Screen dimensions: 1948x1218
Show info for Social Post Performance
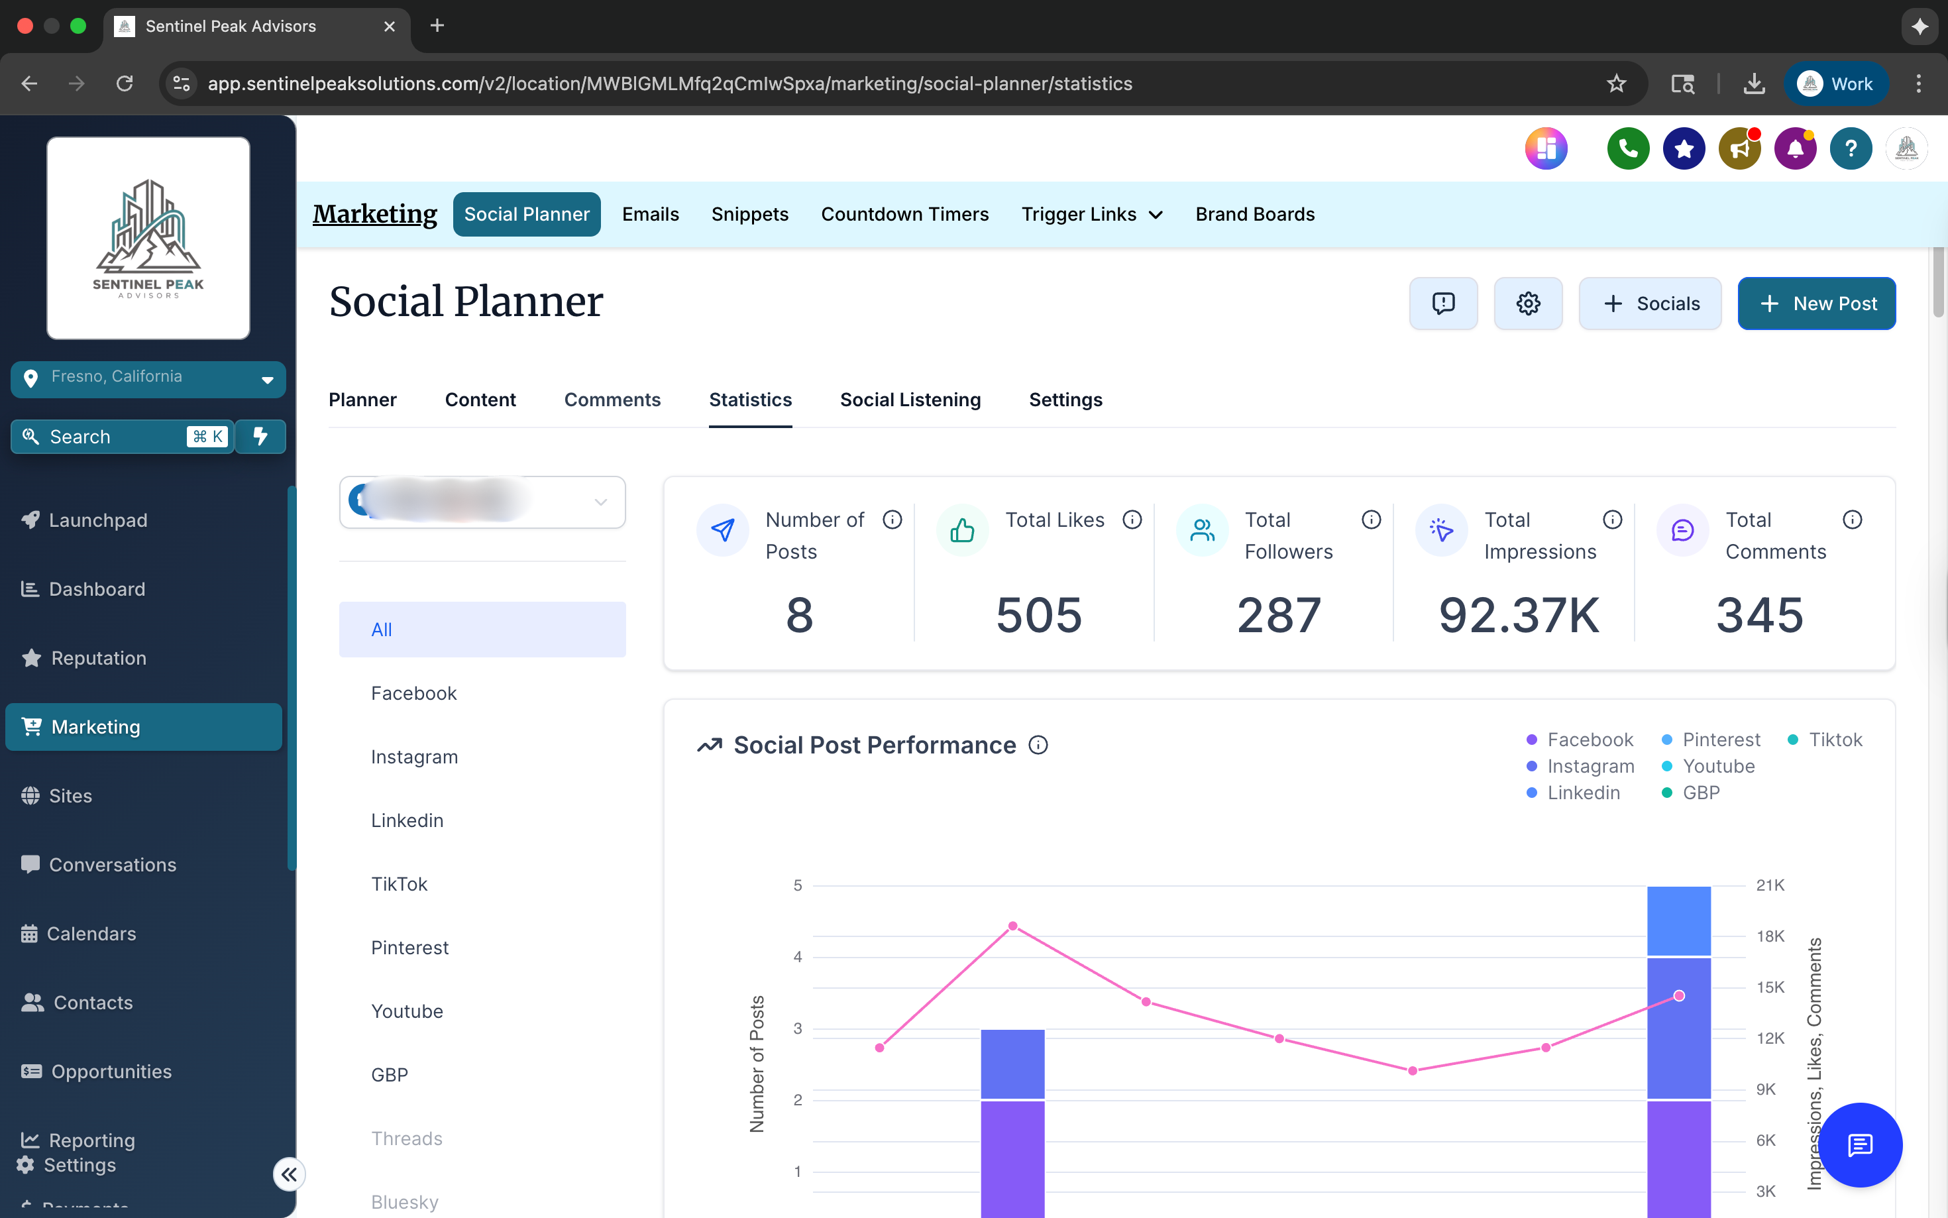tap(1038, 745)
